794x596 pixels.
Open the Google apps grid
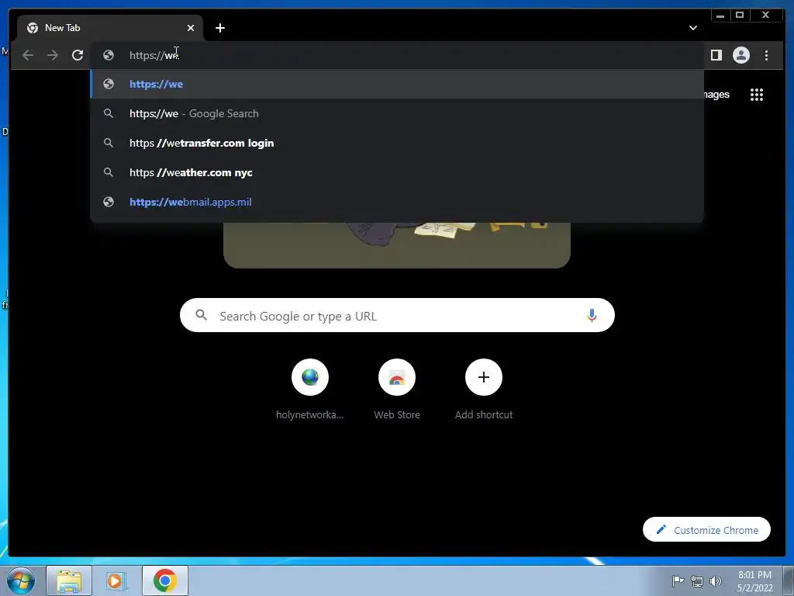tap(757, 95)
